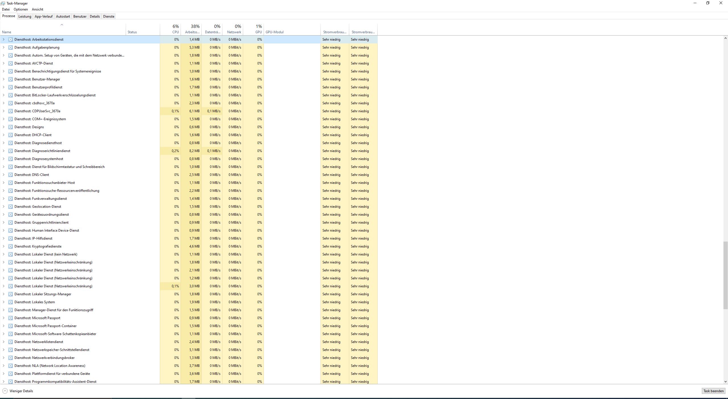Click the gear icon of Diensthost: Geolocation-Dienst
This screenshot has height=399, width=728.
pyautogui.click(x=11, y=207)
